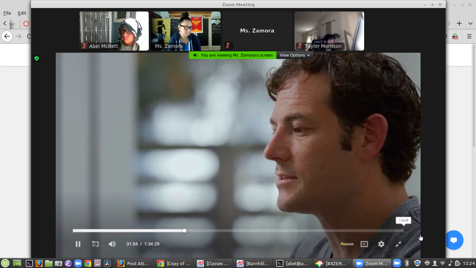This screenshot has width=476, height=268.
Task: Launch Emacs from panel launcher
Action: tap(68, 263)
